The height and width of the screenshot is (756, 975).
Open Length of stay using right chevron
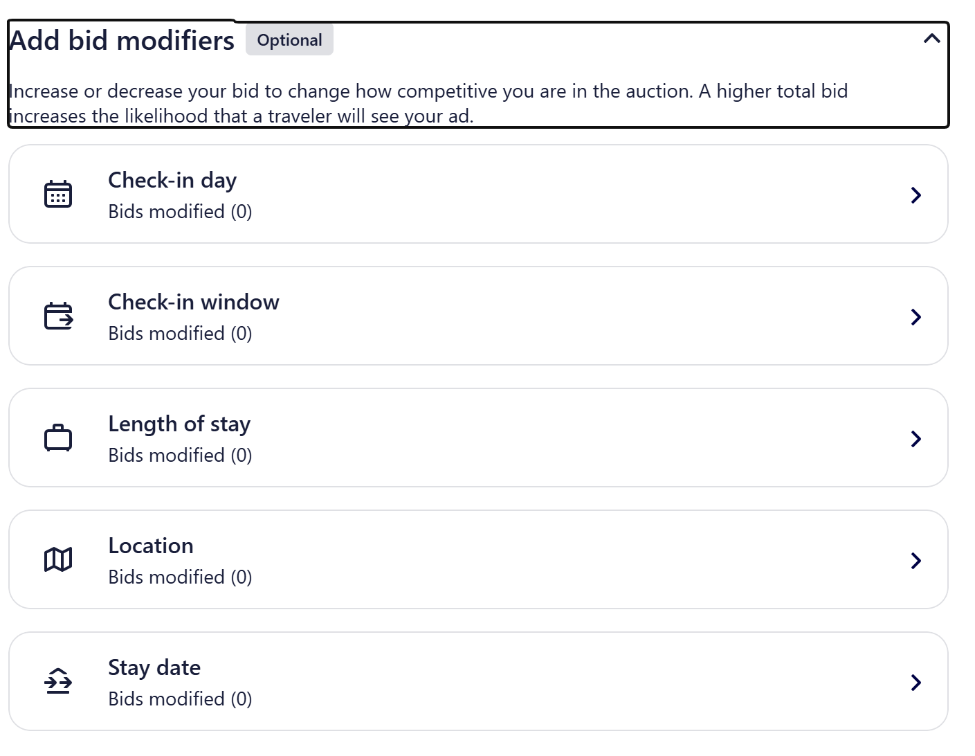916,439
